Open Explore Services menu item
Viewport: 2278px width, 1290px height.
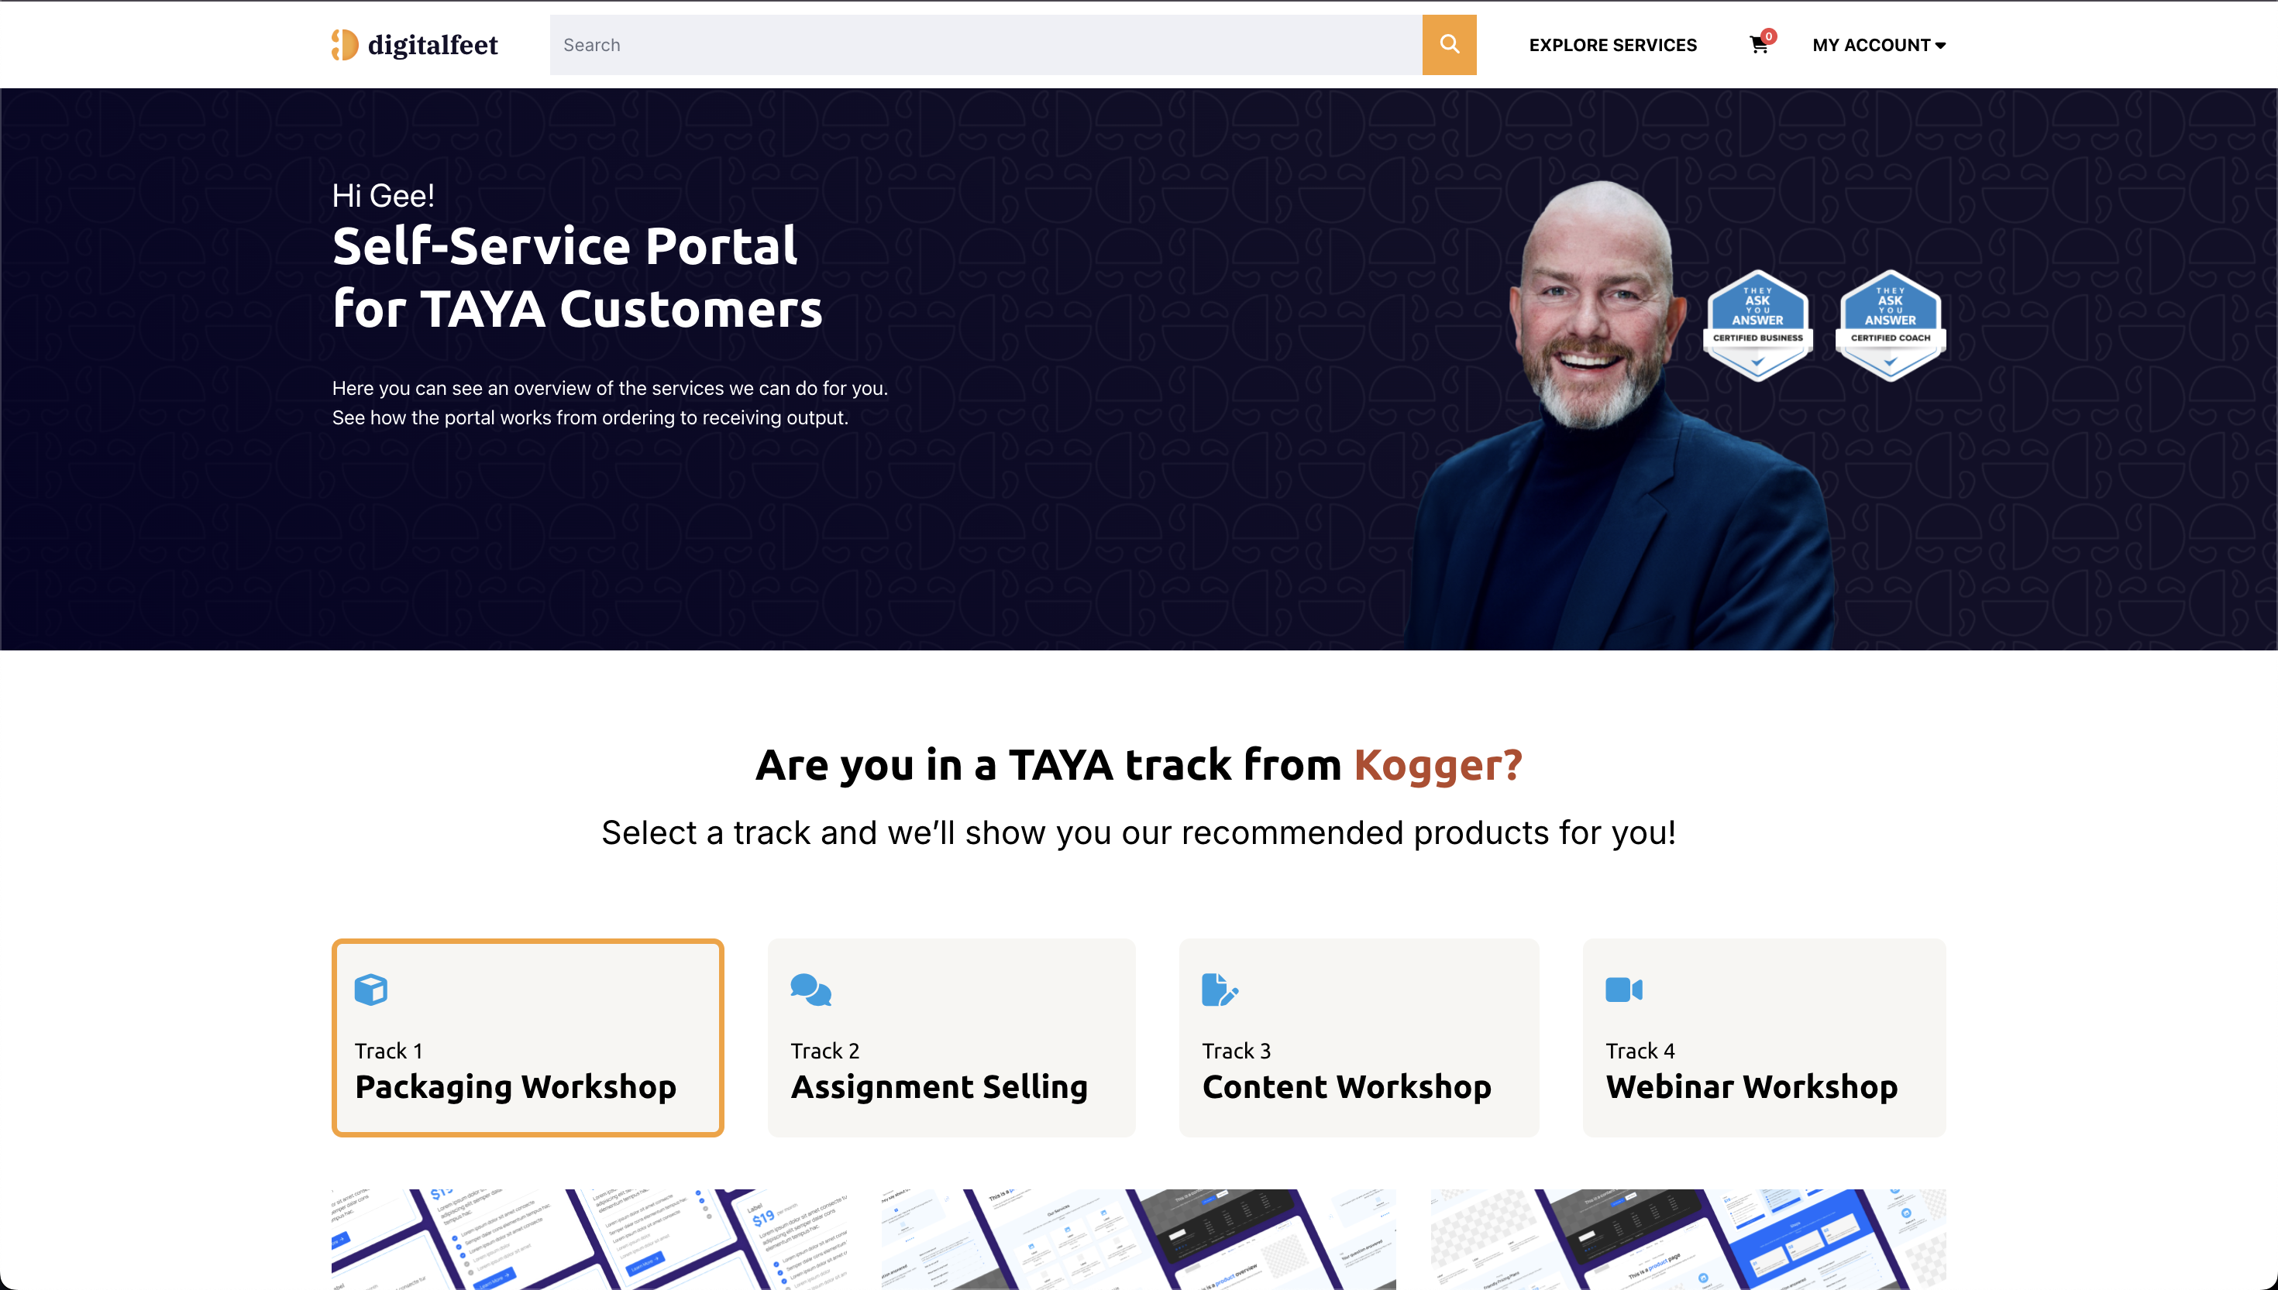point(1612,45)
